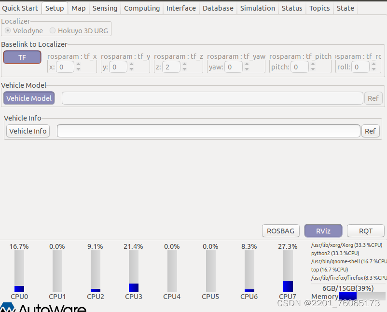
Task: Select the Velodyne localizer
Action: click(8, 30)
